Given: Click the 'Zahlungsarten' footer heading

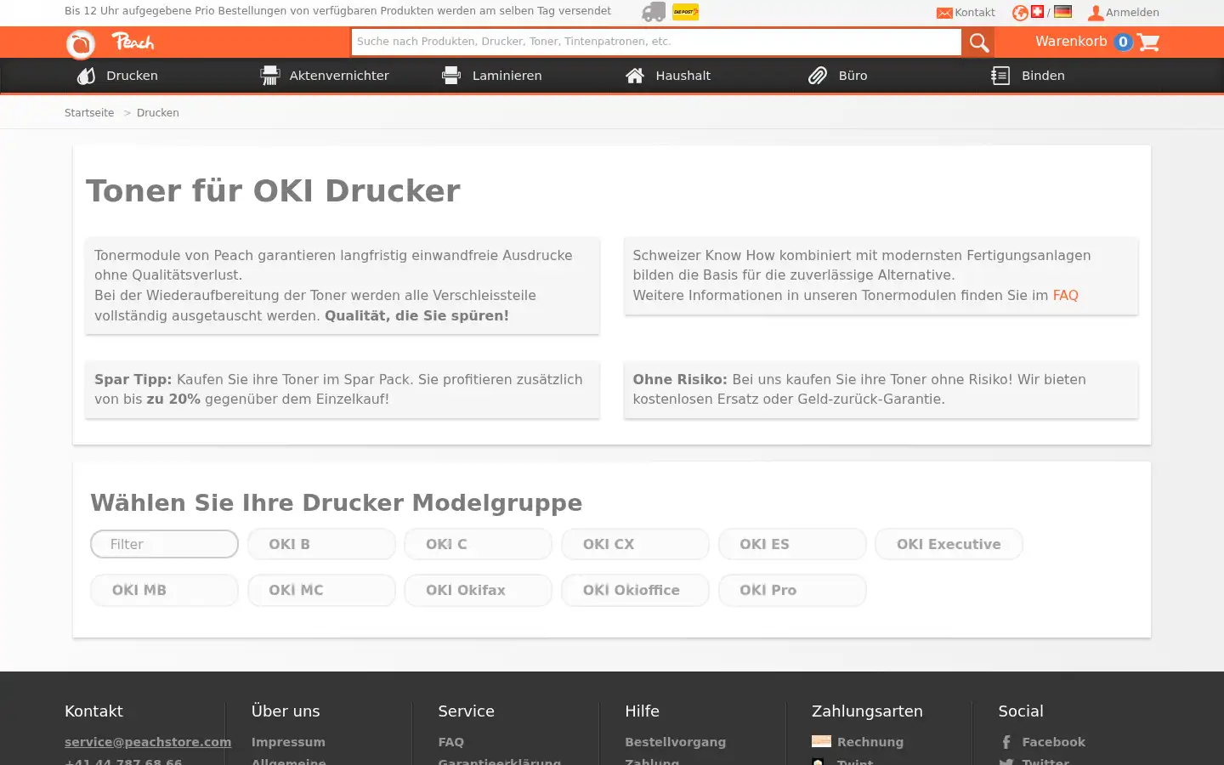Looking at the screenshot, I should (x=867, y=711).
